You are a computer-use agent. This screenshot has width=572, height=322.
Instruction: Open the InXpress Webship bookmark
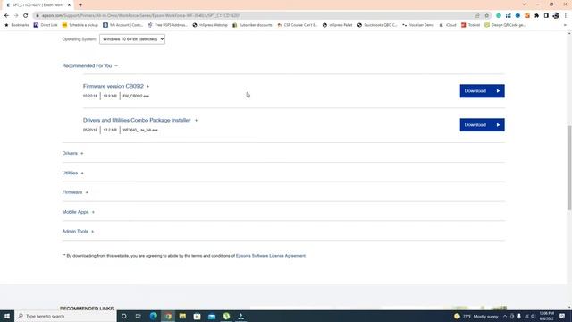point(210,25)
